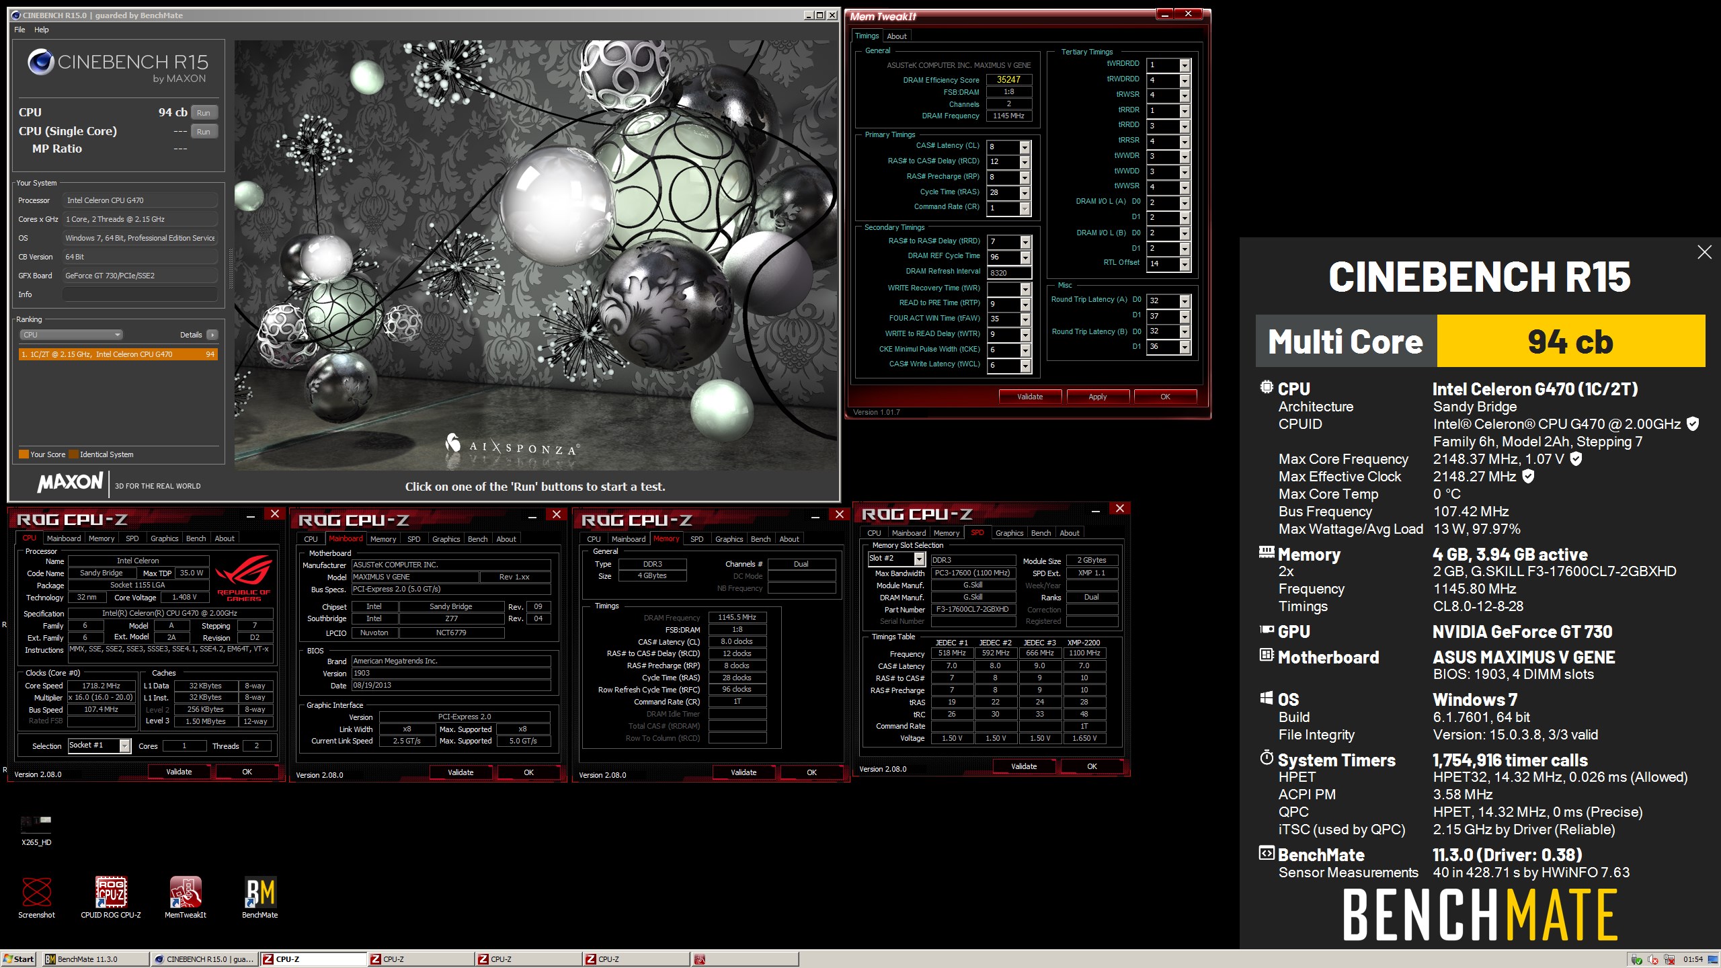
Task: Open the File menu in Cinebench
Action: 19,30
